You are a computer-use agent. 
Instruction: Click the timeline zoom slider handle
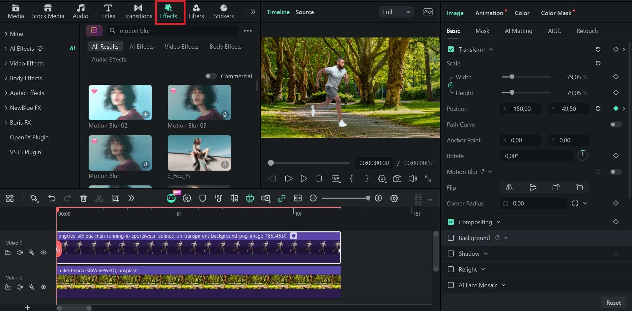368,198
